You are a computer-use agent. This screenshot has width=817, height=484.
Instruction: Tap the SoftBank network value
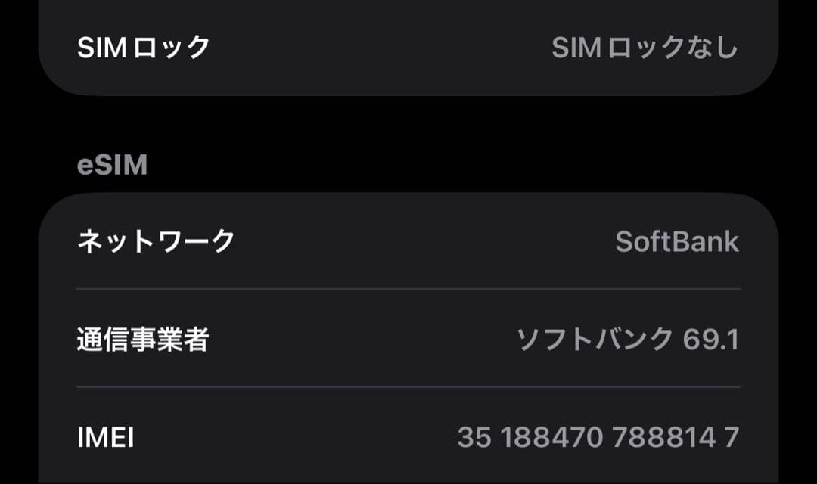tap(677, 242)
